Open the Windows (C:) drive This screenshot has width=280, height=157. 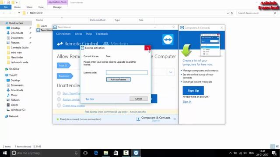(18, 110)
